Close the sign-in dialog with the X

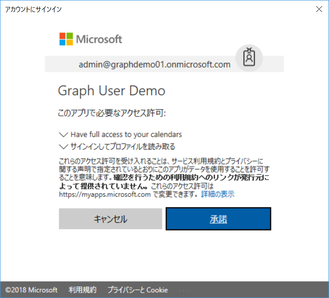(319, 9)
